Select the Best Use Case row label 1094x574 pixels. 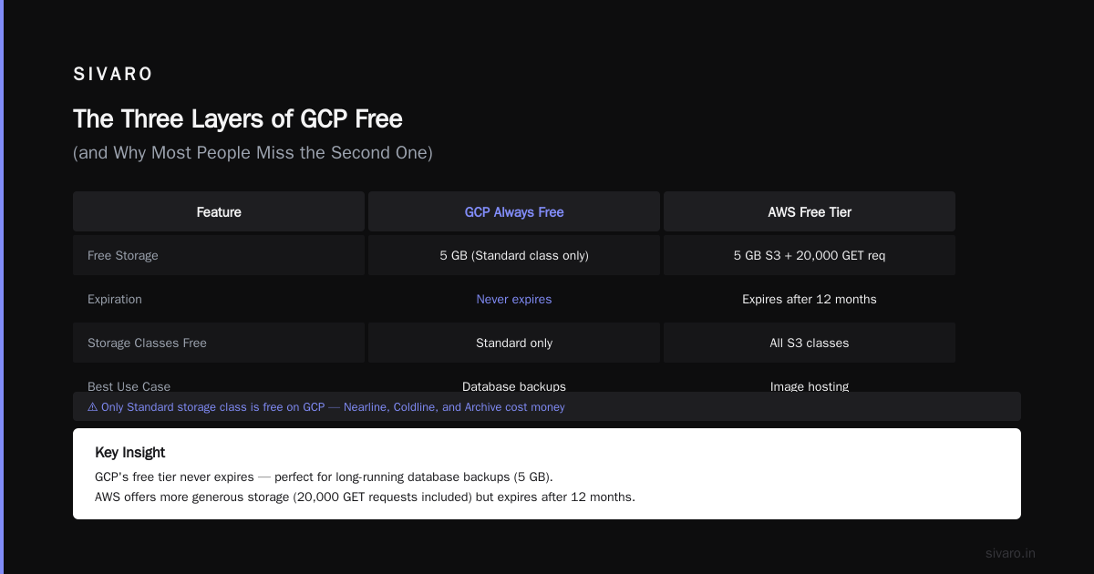click(x=129, y=386)
